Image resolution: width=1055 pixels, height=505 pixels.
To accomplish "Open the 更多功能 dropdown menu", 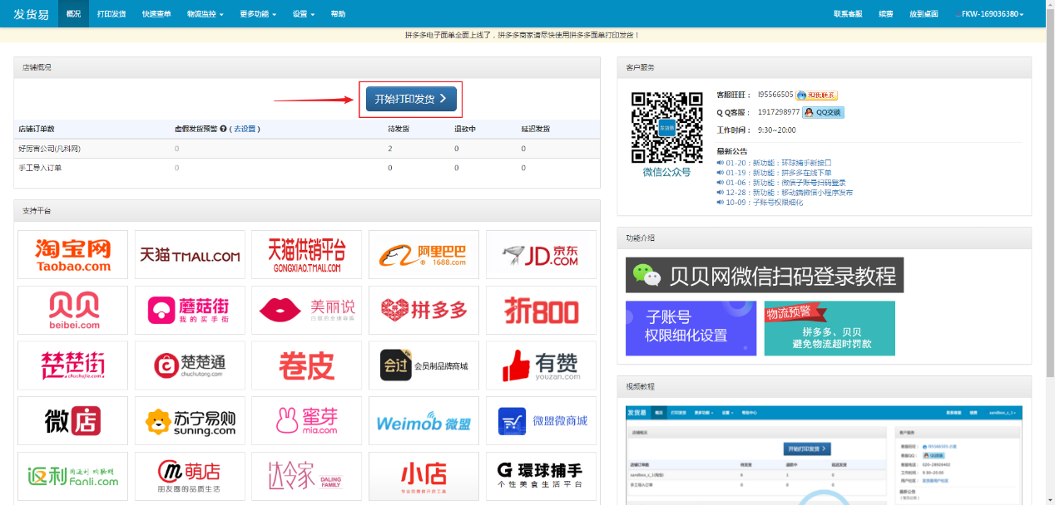I will 257,14.
